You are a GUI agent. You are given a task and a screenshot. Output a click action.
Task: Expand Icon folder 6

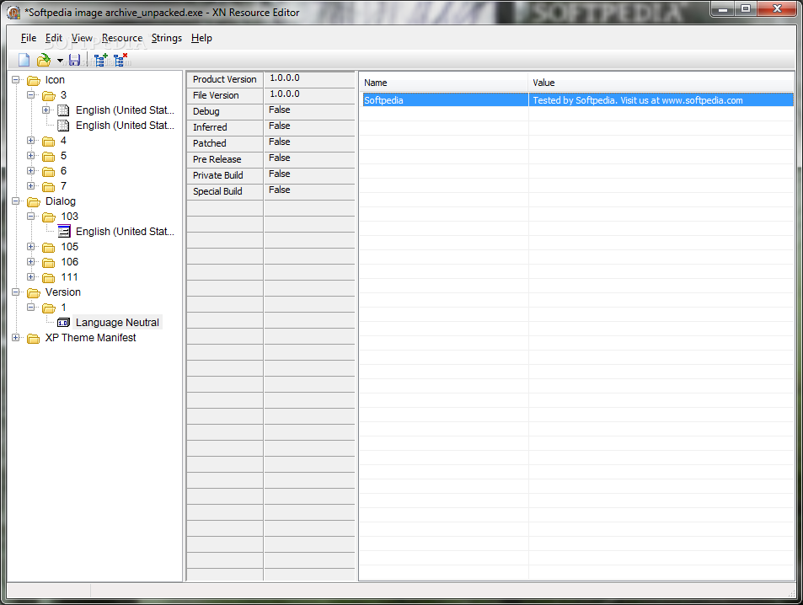[x=30, y=170]
